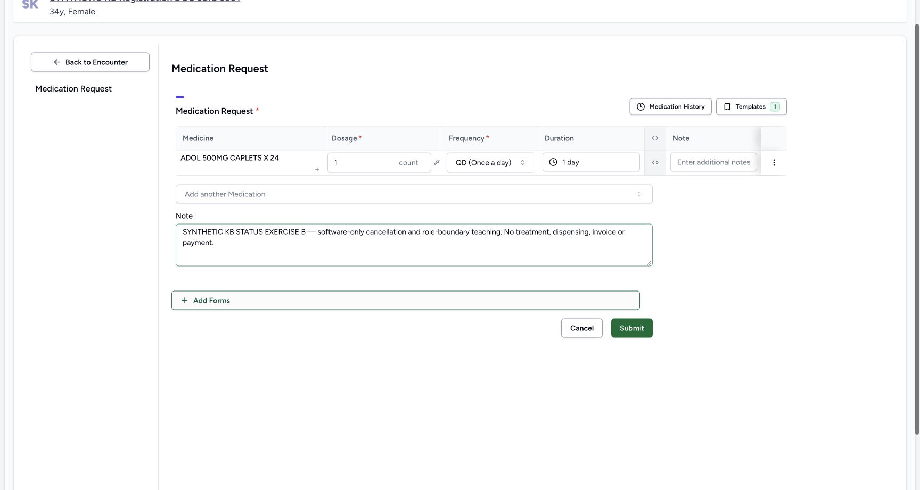The image size is (920, 490).
Task: Expand columns via header code-brackets icon
Action: [x=655, y=138]
